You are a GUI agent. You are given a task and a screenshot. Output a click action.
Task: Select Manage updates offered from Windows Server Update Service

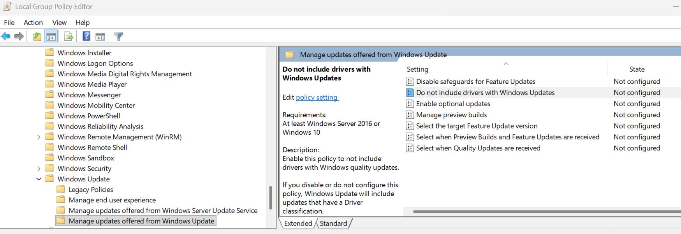pyautogui.click(x=163, y=210)
